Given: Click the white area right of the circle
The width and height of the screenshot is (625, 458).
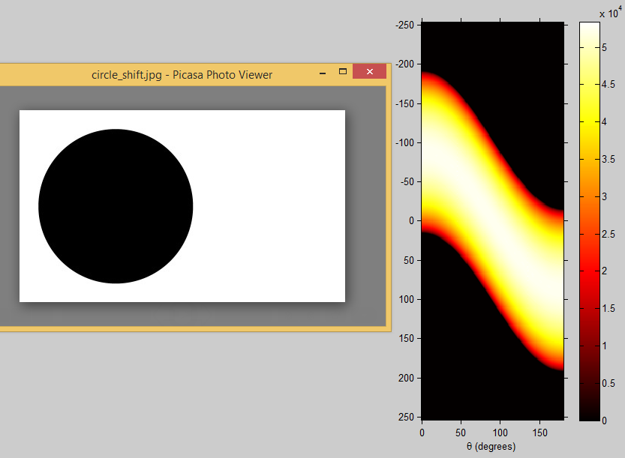Looking at the screenshot, I should 270,206.
